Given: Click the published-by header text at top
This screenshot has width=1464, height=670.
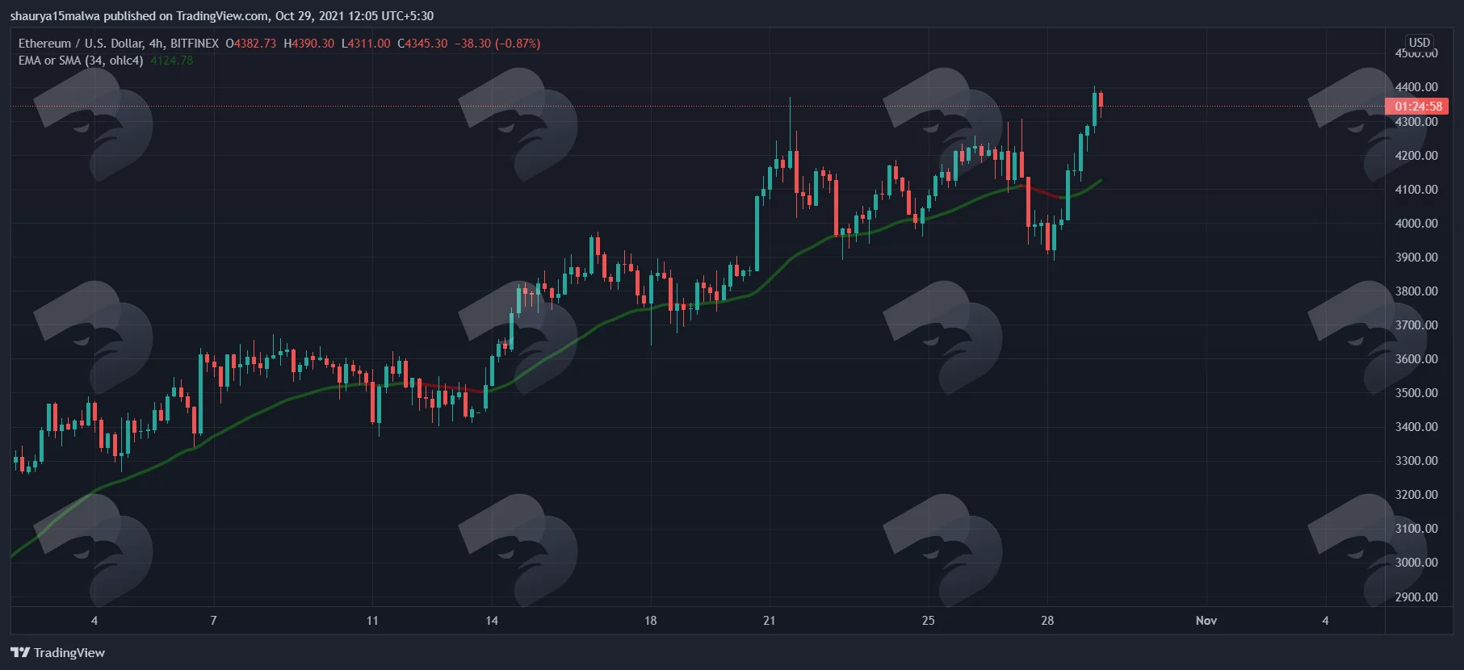Looking at the screenshot, I should point(222,16).
